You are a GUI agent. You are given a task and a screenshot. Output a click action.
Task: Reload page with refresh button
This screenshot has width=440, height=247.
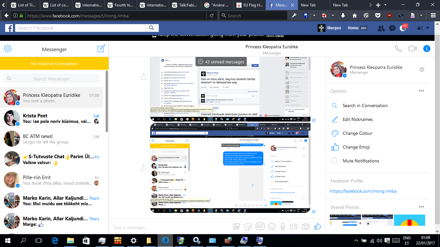212,15
